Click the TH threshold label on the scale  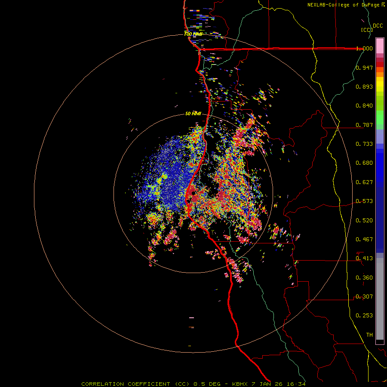[x=369, y=335]
